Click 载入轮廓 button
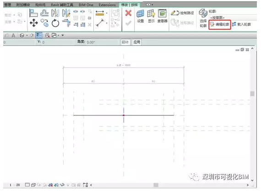This screenshot has width=261, height=191. click(x=241, y=24)
